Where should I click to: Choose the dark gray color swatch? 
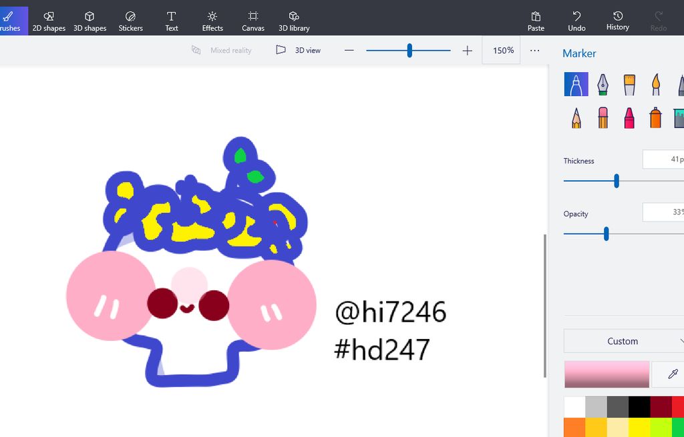[618, 407]
